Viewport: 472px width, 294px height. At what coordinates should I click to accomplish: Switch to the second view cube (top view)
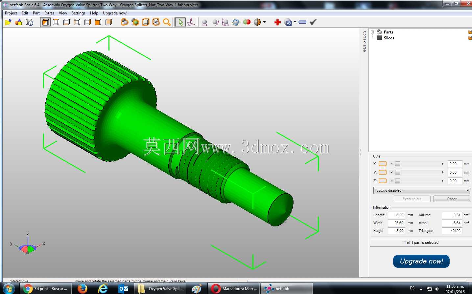(x=56, y=22)
